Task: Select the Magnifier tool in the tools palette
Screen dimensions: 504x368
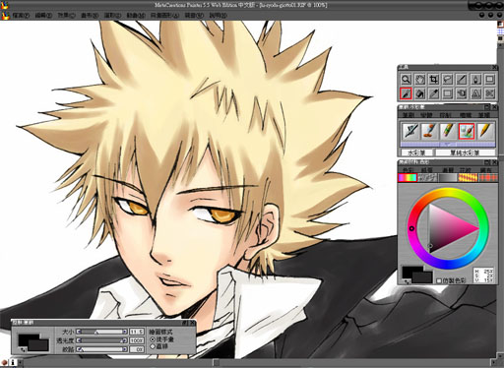Action: tap(406, 80)
